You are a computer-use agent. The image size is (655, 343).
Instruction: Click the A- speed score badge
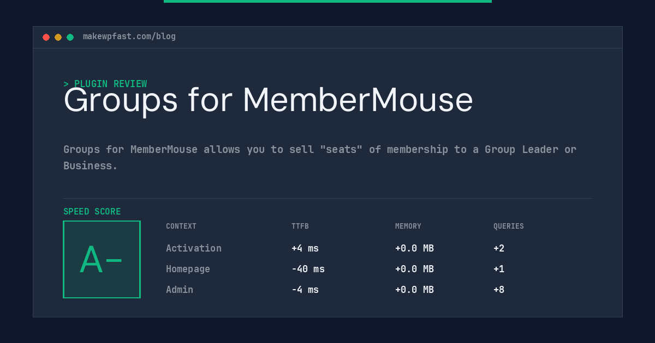click(102, 259)
